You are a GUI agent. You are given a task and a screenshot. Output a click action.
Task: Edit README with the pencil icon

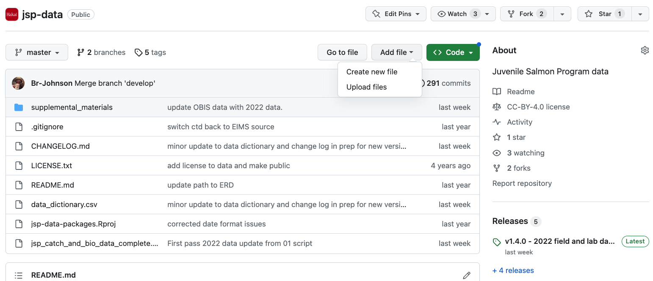467,275
